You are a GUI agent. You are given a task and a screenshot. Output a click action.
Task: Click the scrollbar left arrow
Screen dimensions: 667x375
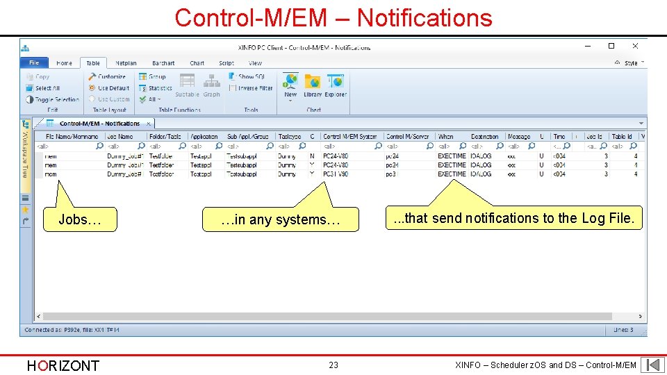pyautogui.click(x=39, y=317)
